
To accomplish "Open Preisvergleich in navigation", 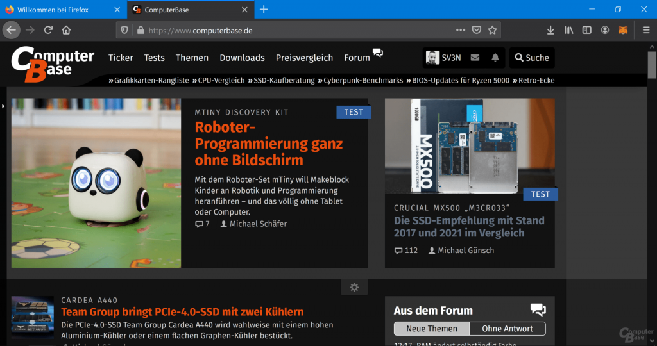I will pos(304,58).
